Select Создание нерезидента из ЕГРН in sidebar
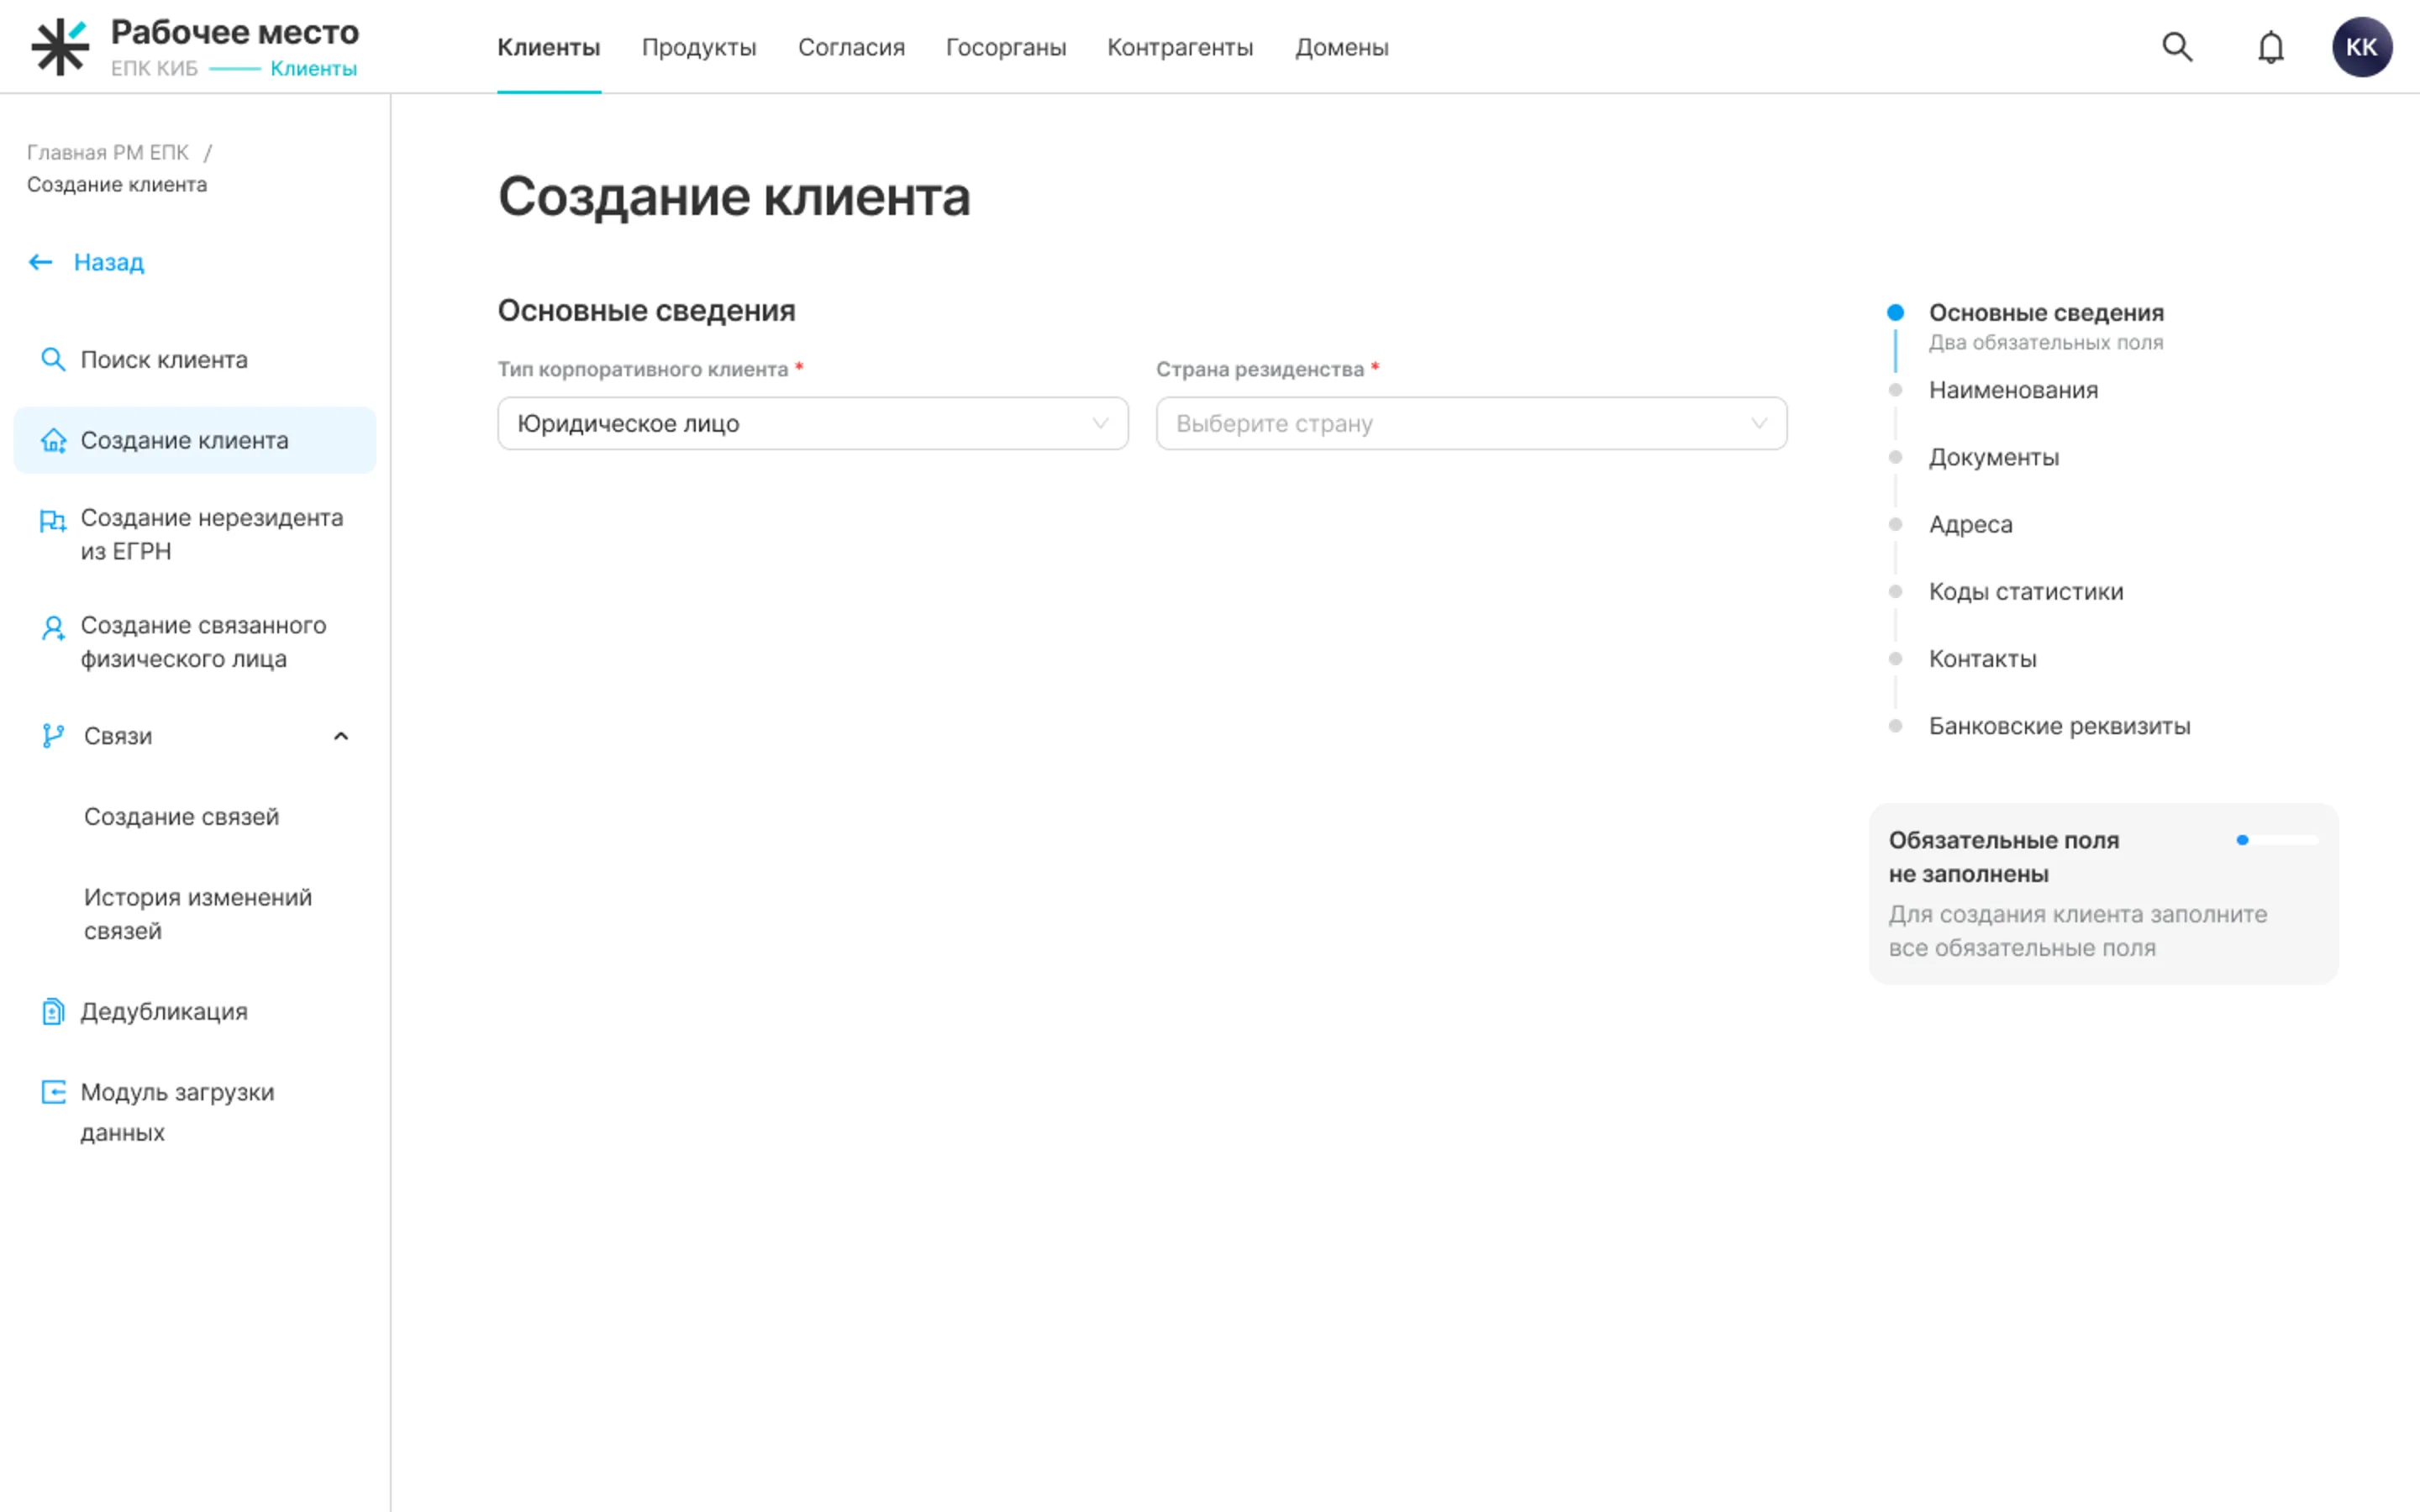Viewport: 2420px width, 1512px height. point(195,534)
